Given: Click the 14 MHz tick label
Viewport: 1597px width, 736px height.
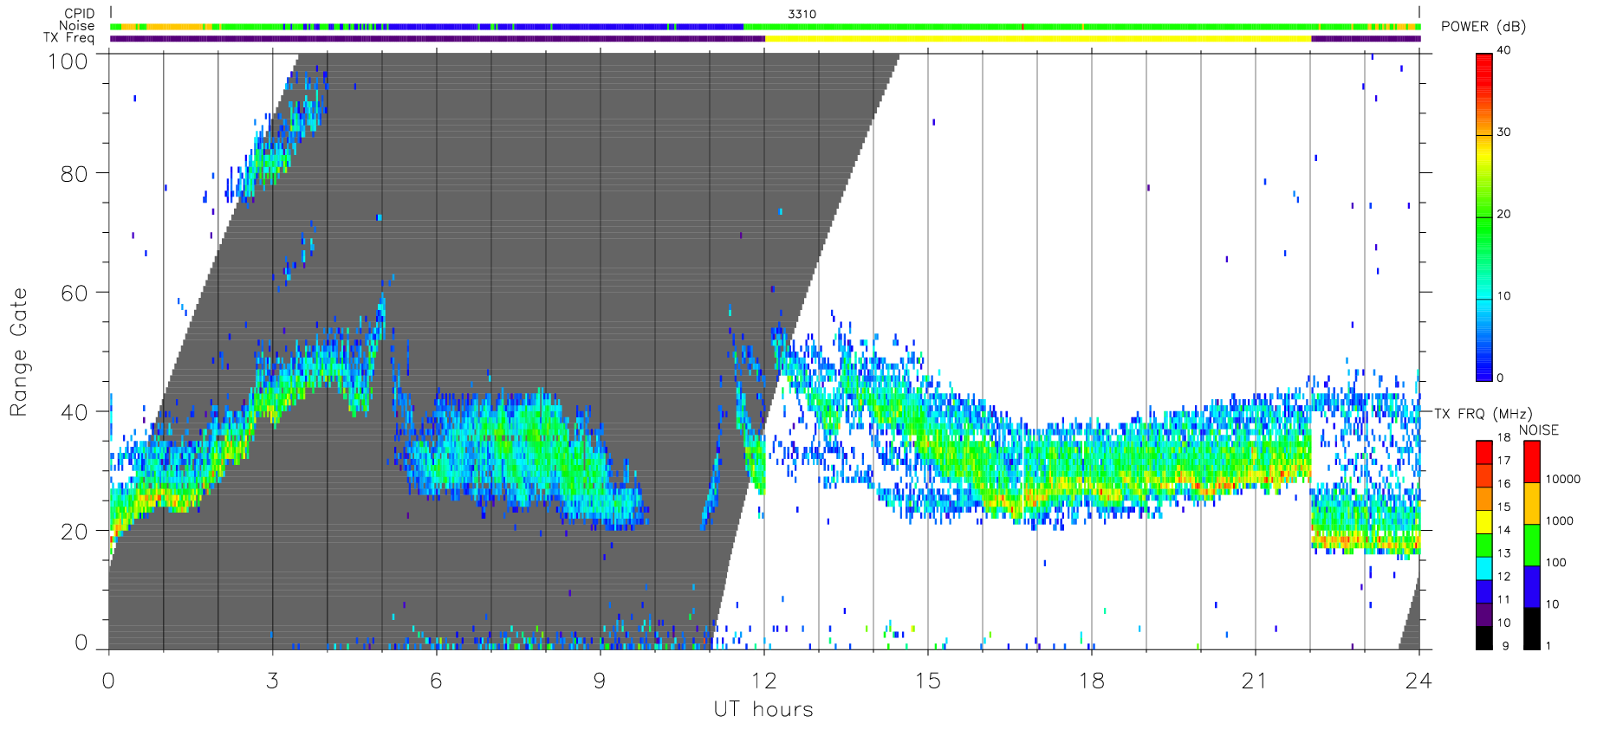Looking at the screenshot, I should [x=1503, y=530].
